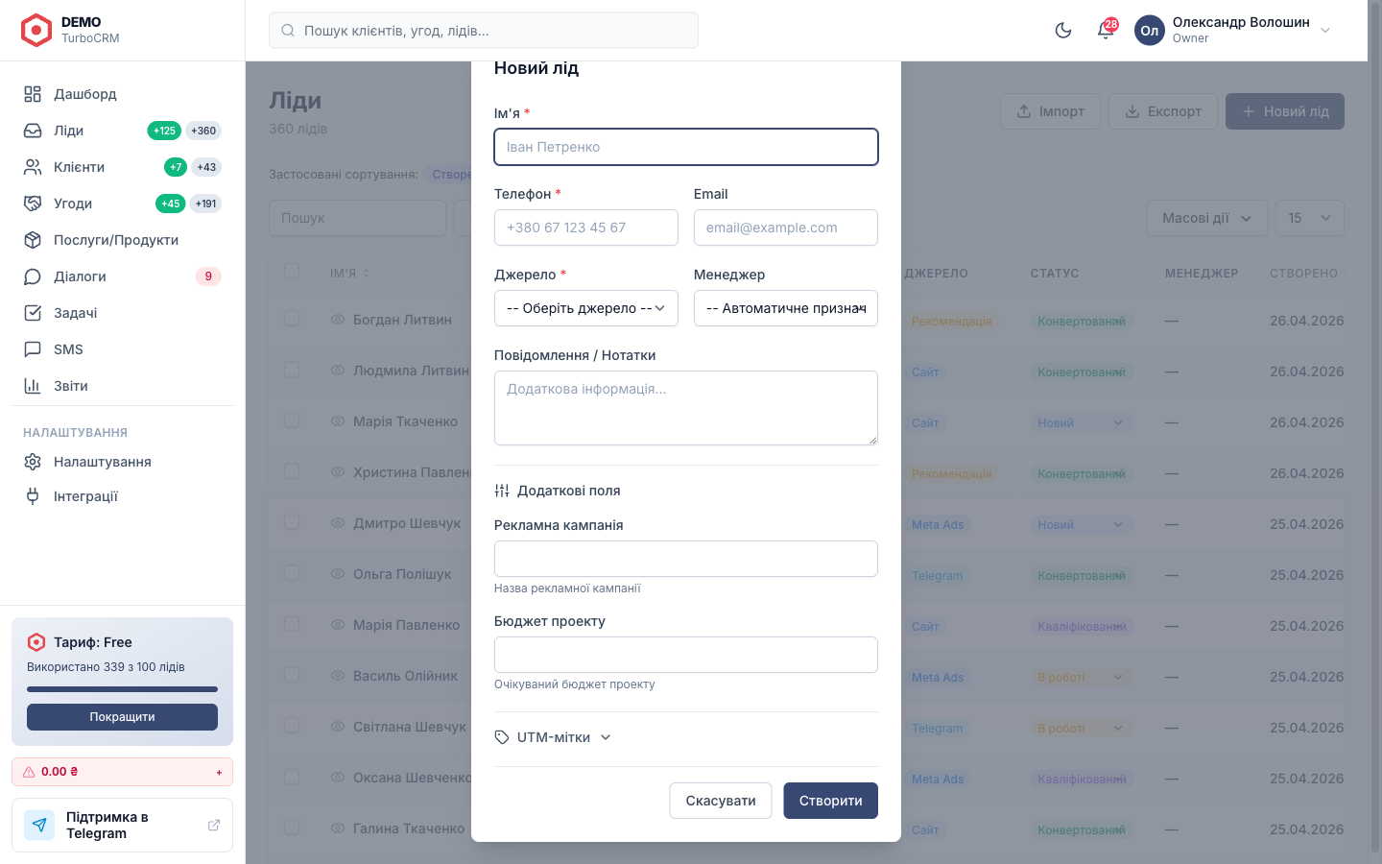Click the tariff hexagon icon beside Тариф: Free
This screenshot has width=1382, height=864.
36,642
